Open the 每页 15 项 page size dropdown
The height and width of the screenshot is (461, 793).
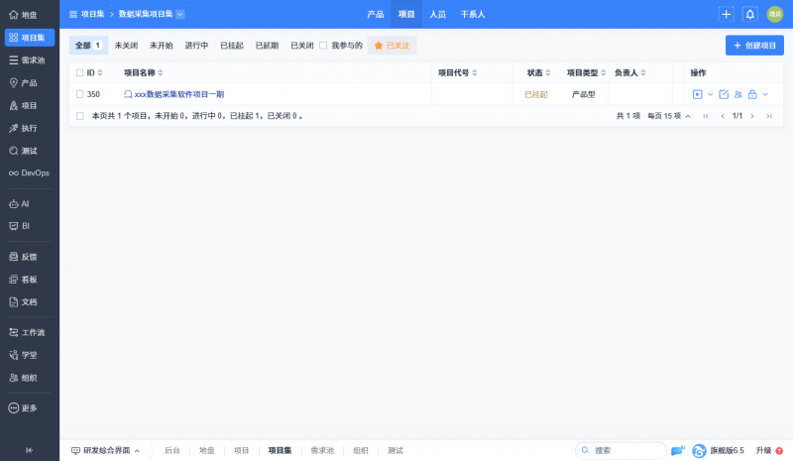[x=669, y=116]
